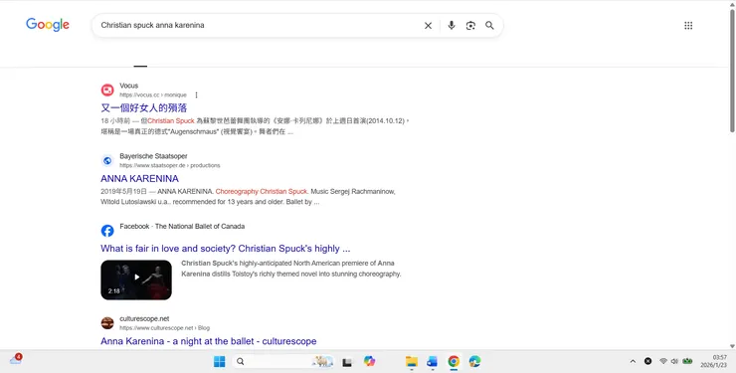The width and height of the screenshot is (736, 373).
Task: Click the culturescope.net favicon
Action: 107,323
